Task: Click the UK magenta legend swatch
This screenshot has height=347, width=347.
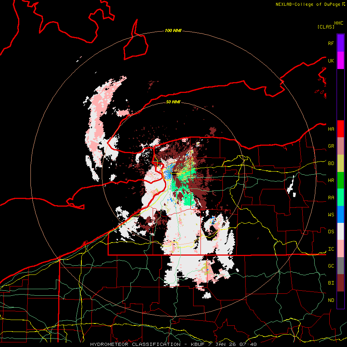Action: (340, 61)
